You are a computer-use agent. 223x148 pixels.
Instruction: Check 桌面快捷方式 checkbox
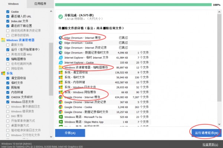pyautogui.click(x=8, y=126)
